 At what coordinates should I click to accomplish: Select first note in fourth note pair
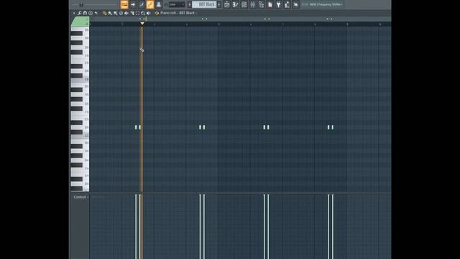pos(328,127)
